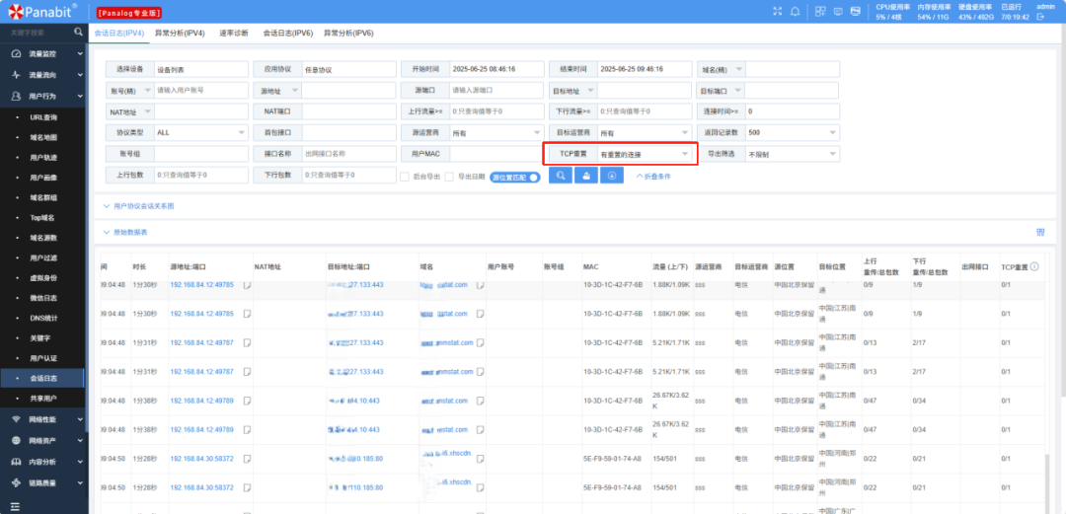Toggle fullscreen with the expand arrows icon

[778, 11]
